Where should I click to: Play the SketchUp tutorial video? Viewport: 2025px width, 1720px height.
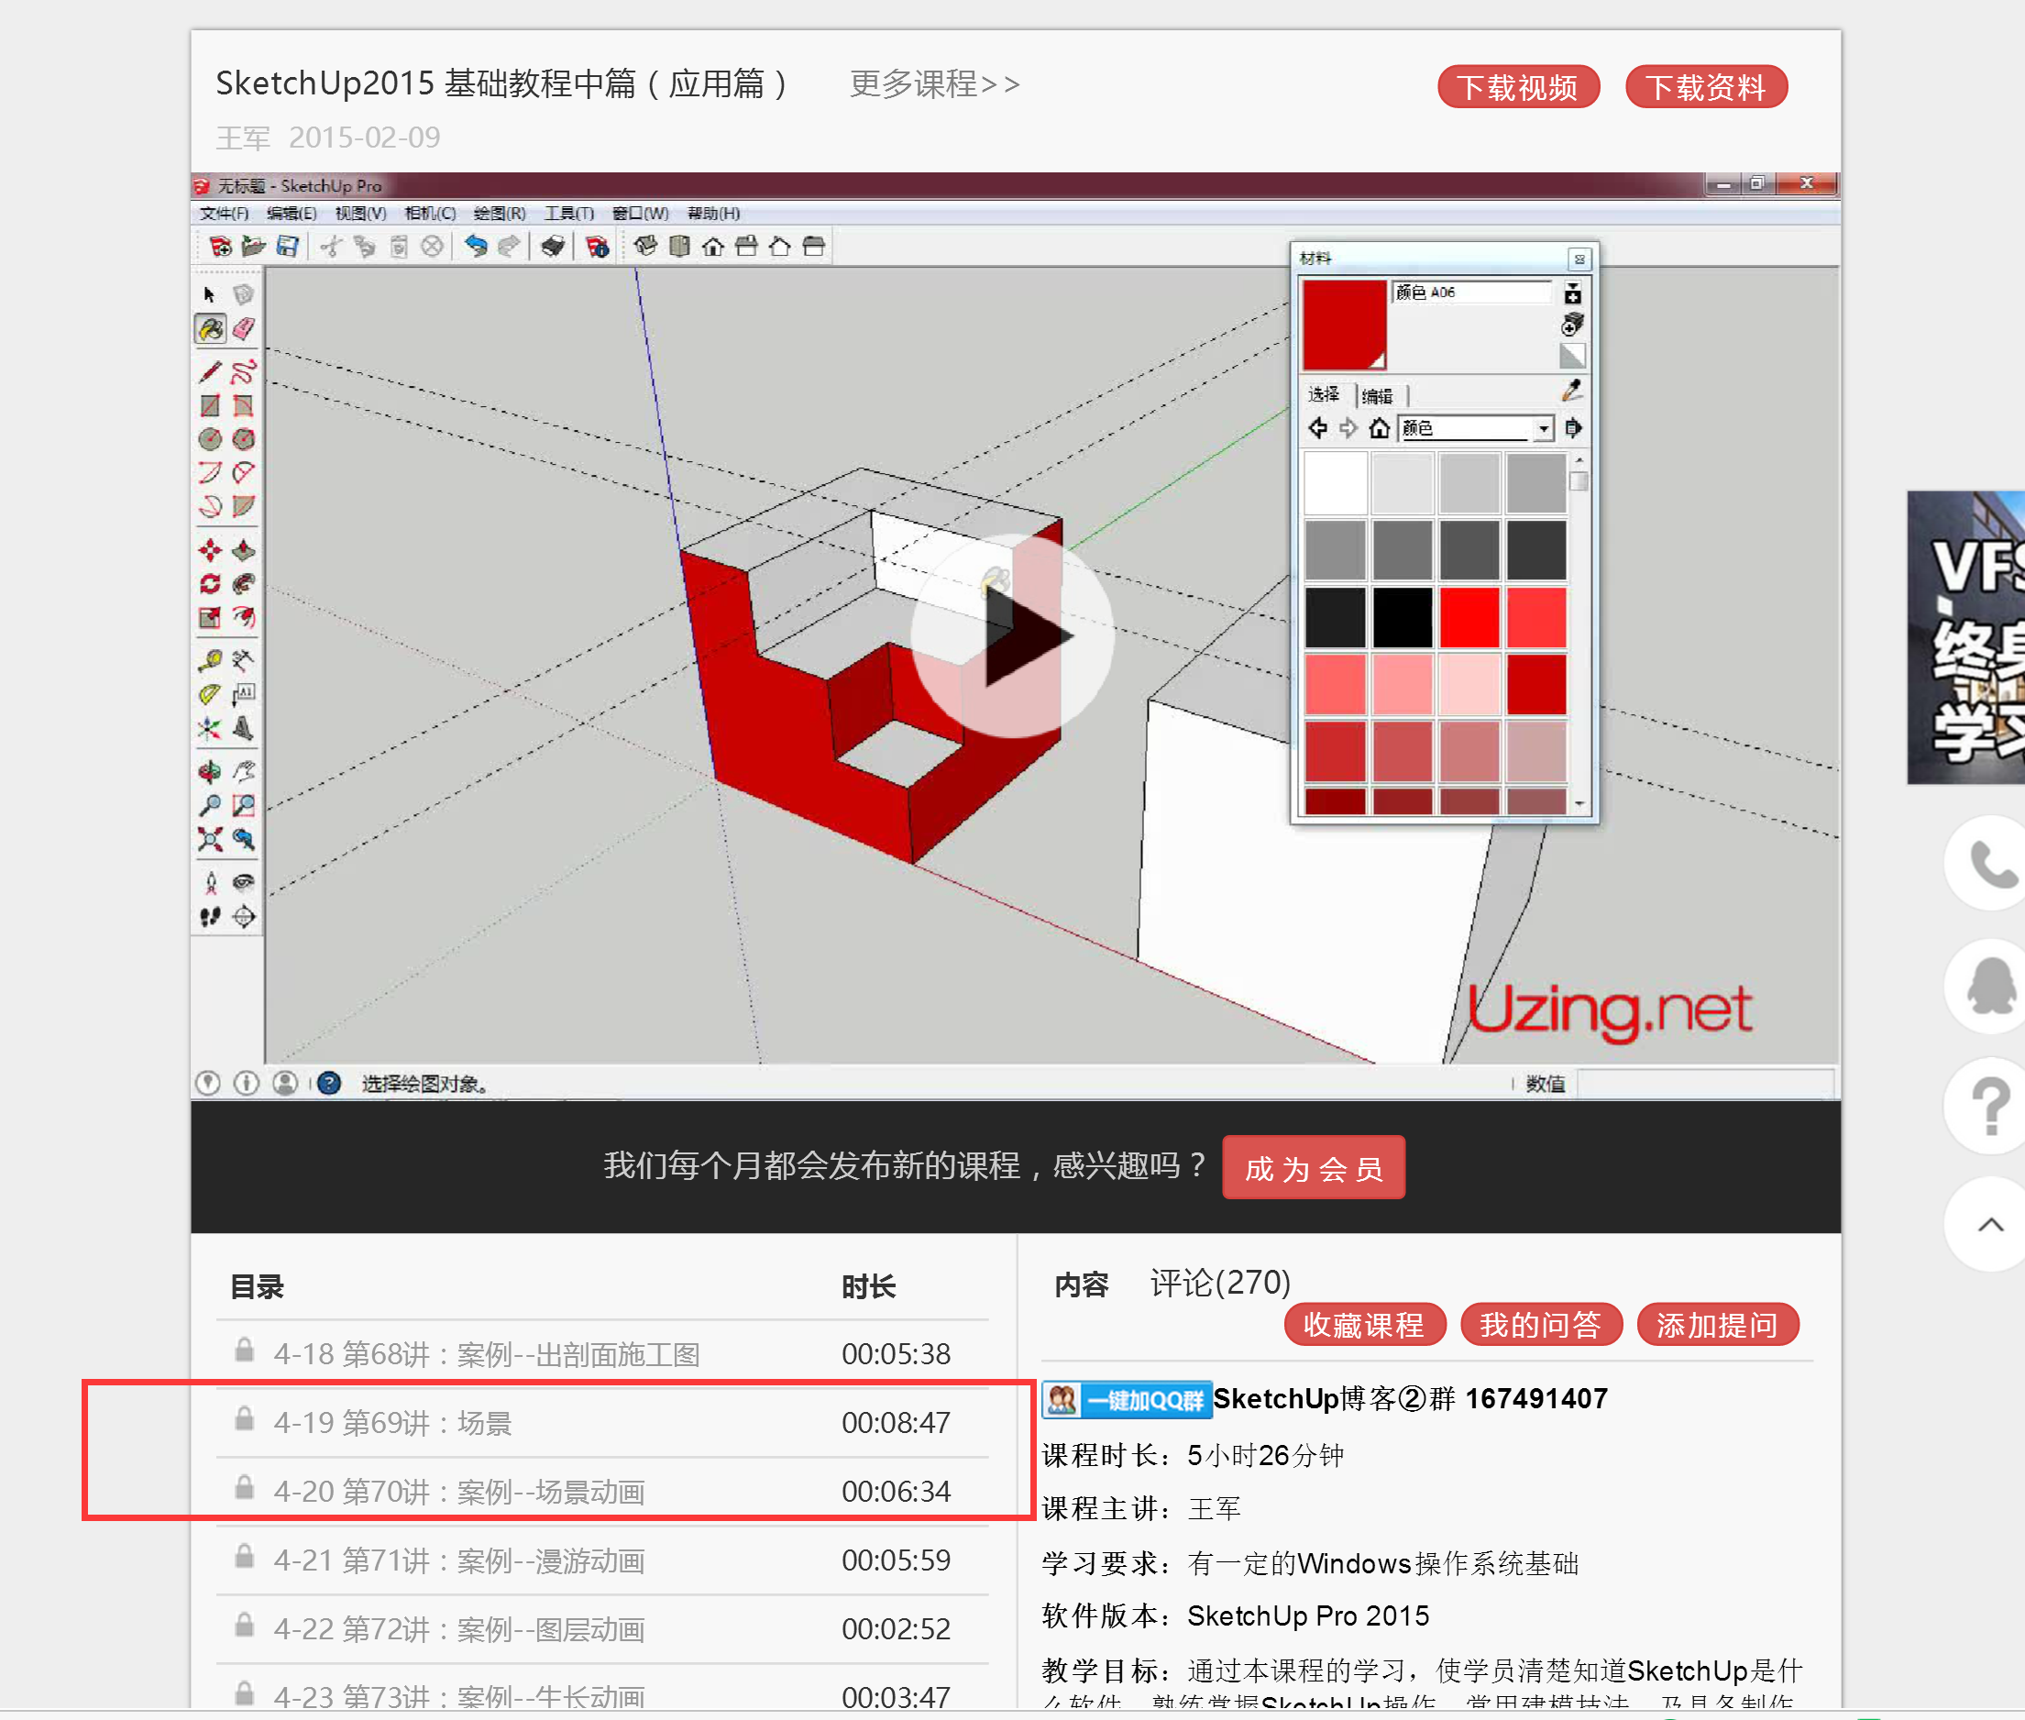(1012, 636)
